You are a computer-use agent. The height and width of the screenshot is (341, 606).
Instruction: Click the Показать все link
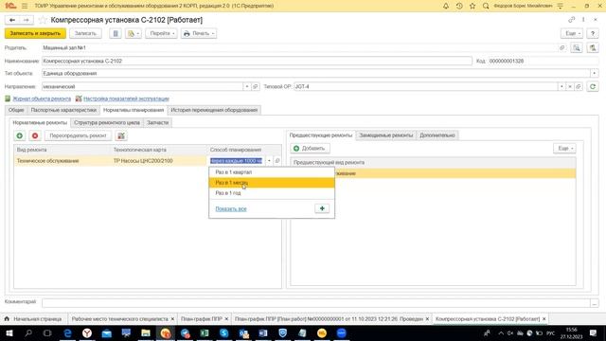click(x=231, y=208)
